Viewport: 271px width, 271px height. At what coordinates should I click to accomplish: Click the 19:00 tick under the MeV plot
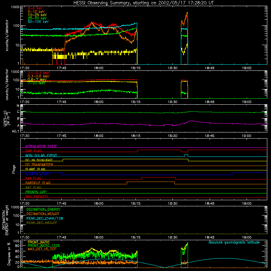click(247, 102)
